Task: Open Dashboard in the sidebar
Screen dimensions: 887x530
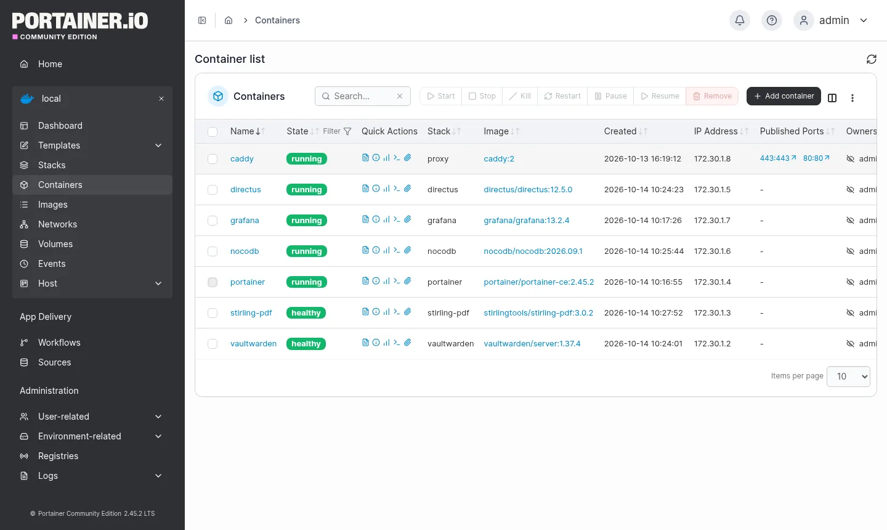Action: click(92, 126)
